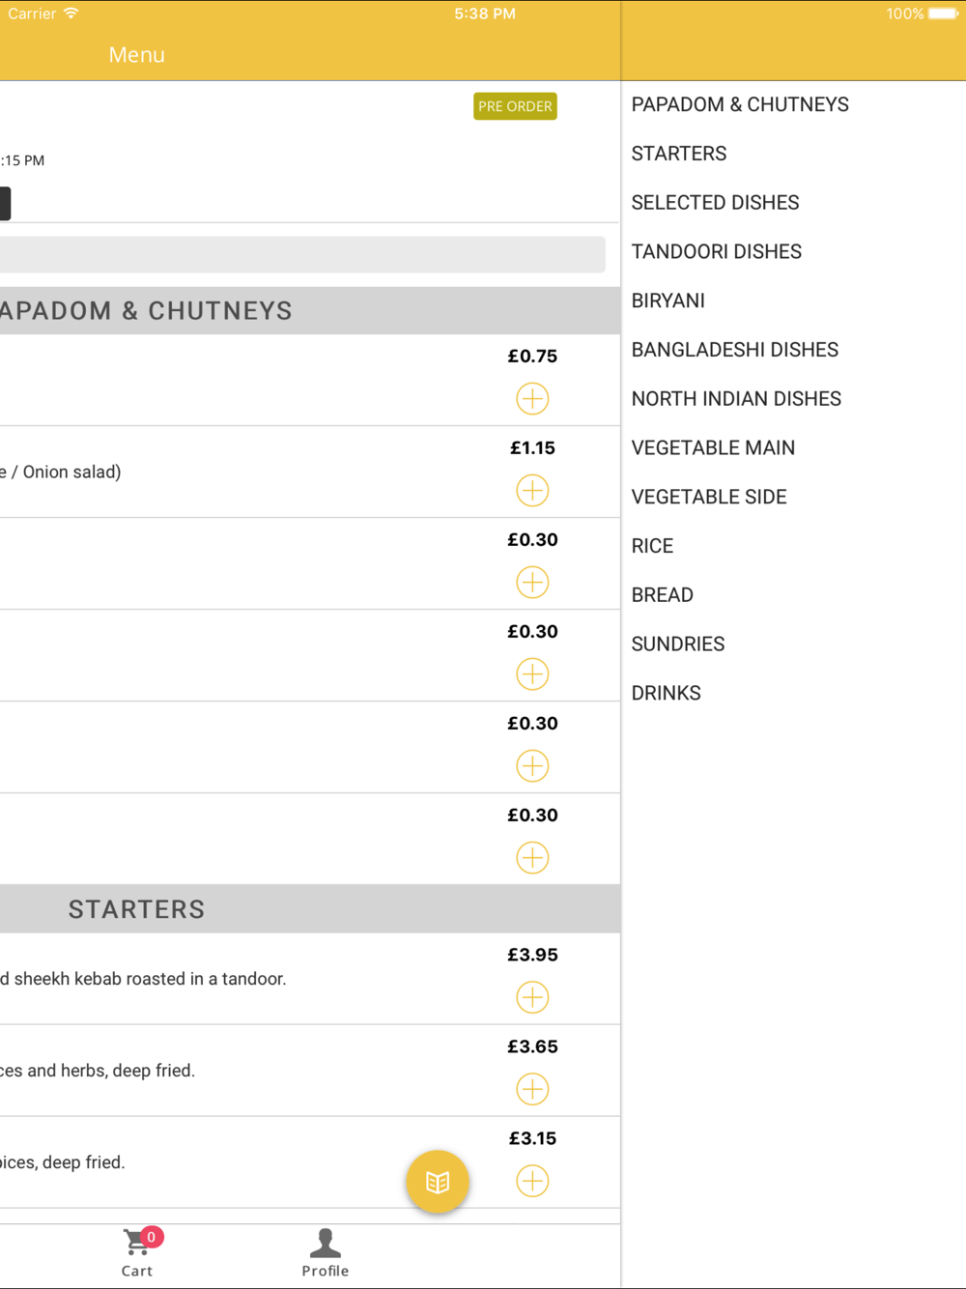The image size is (966, 1289).
Task: Click the PAPADOM & CHUTNEYS section header
Action: pos(310,310)
